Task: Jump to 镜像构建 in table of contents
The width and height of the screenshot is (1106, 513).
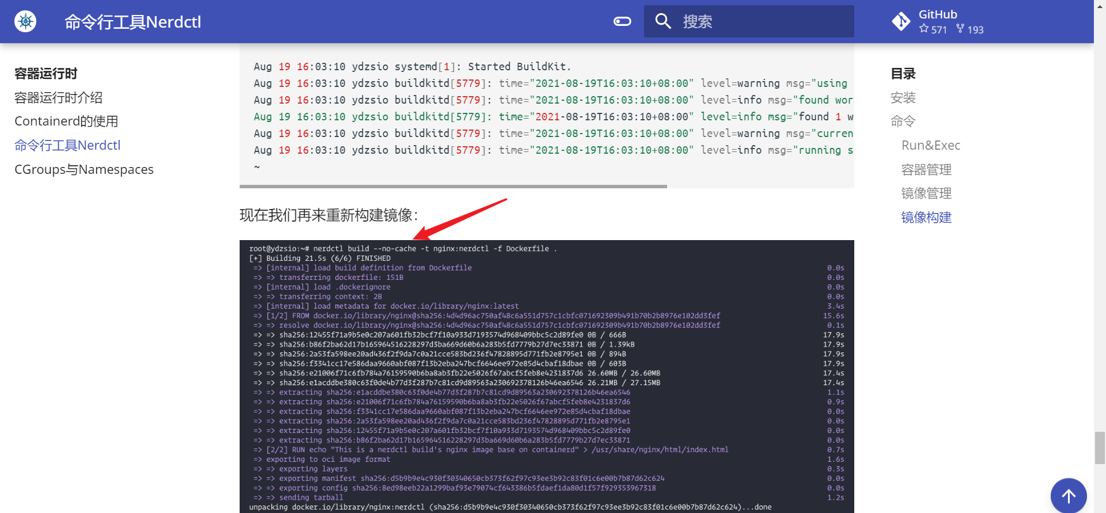Action: (x=926, y=218)
